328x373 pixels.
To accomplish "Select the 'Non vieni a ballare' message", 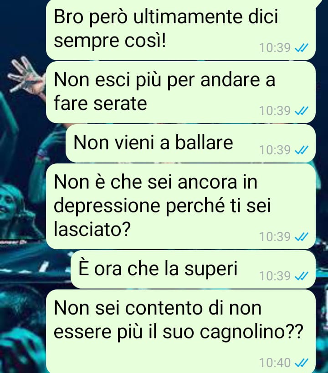I will tap(190, 143).
